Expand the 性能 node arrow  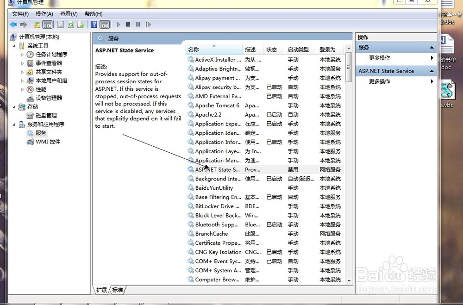22,89
